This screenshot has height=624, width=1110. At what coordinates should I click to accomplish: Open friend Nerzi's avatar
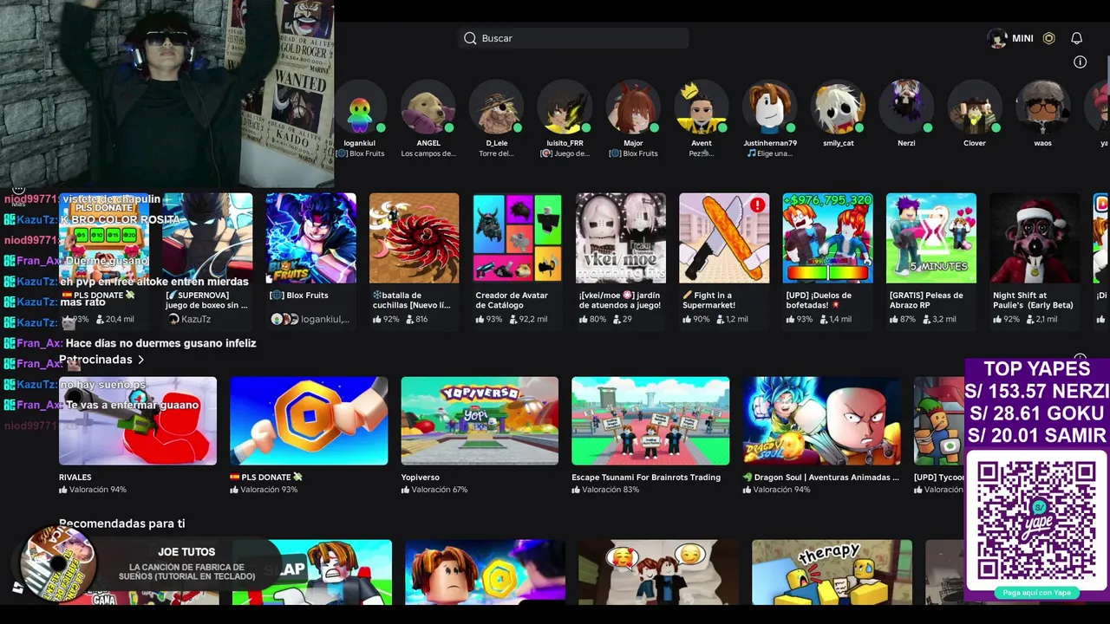click(906, 107)
